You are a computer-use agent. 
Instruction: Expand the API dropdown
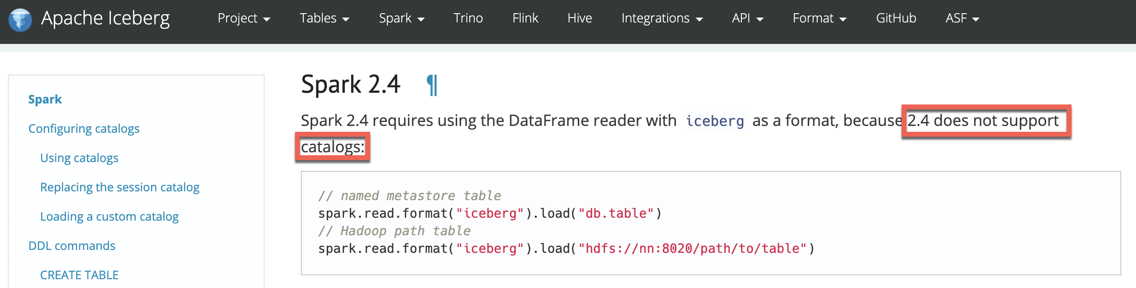pyautogui.click(x=747, y=18)
